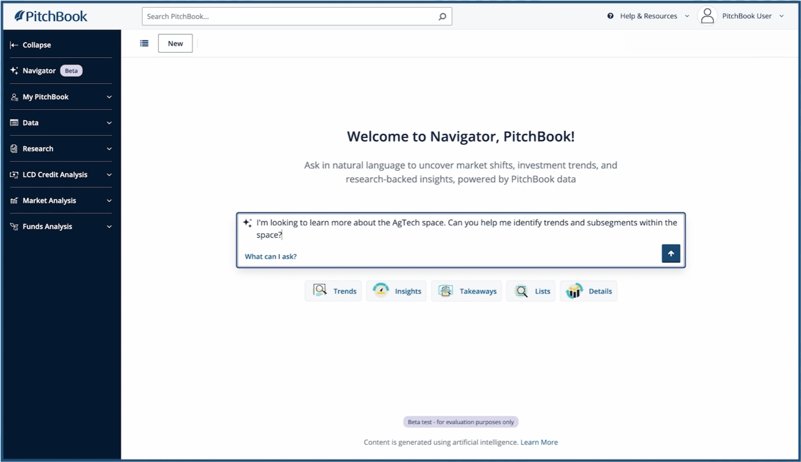Click the Funds Analysis menu label

[47, 226]
